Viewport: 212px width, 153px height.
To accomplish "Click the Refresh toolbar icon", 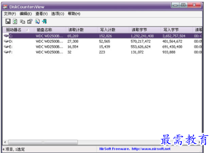I will pyautogui.click(x=15, y=22).
